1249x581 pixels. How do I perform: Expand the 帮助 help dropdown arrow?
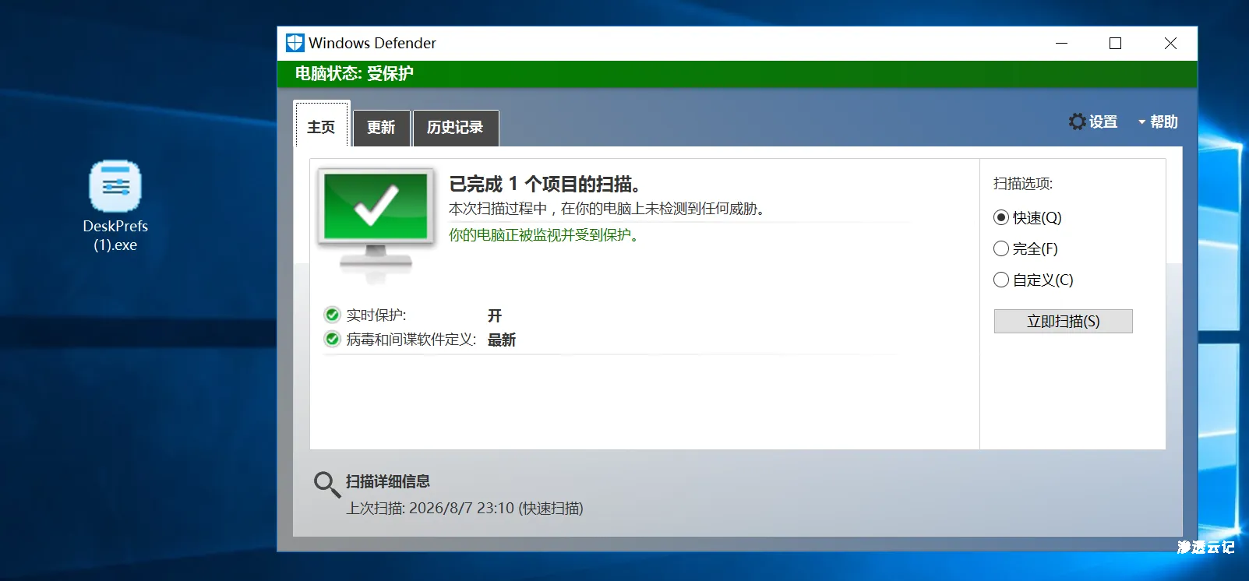(x=1141, y=122)
